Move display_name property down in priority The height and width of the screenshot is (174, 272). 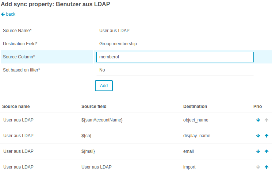(x=258, y=136)
